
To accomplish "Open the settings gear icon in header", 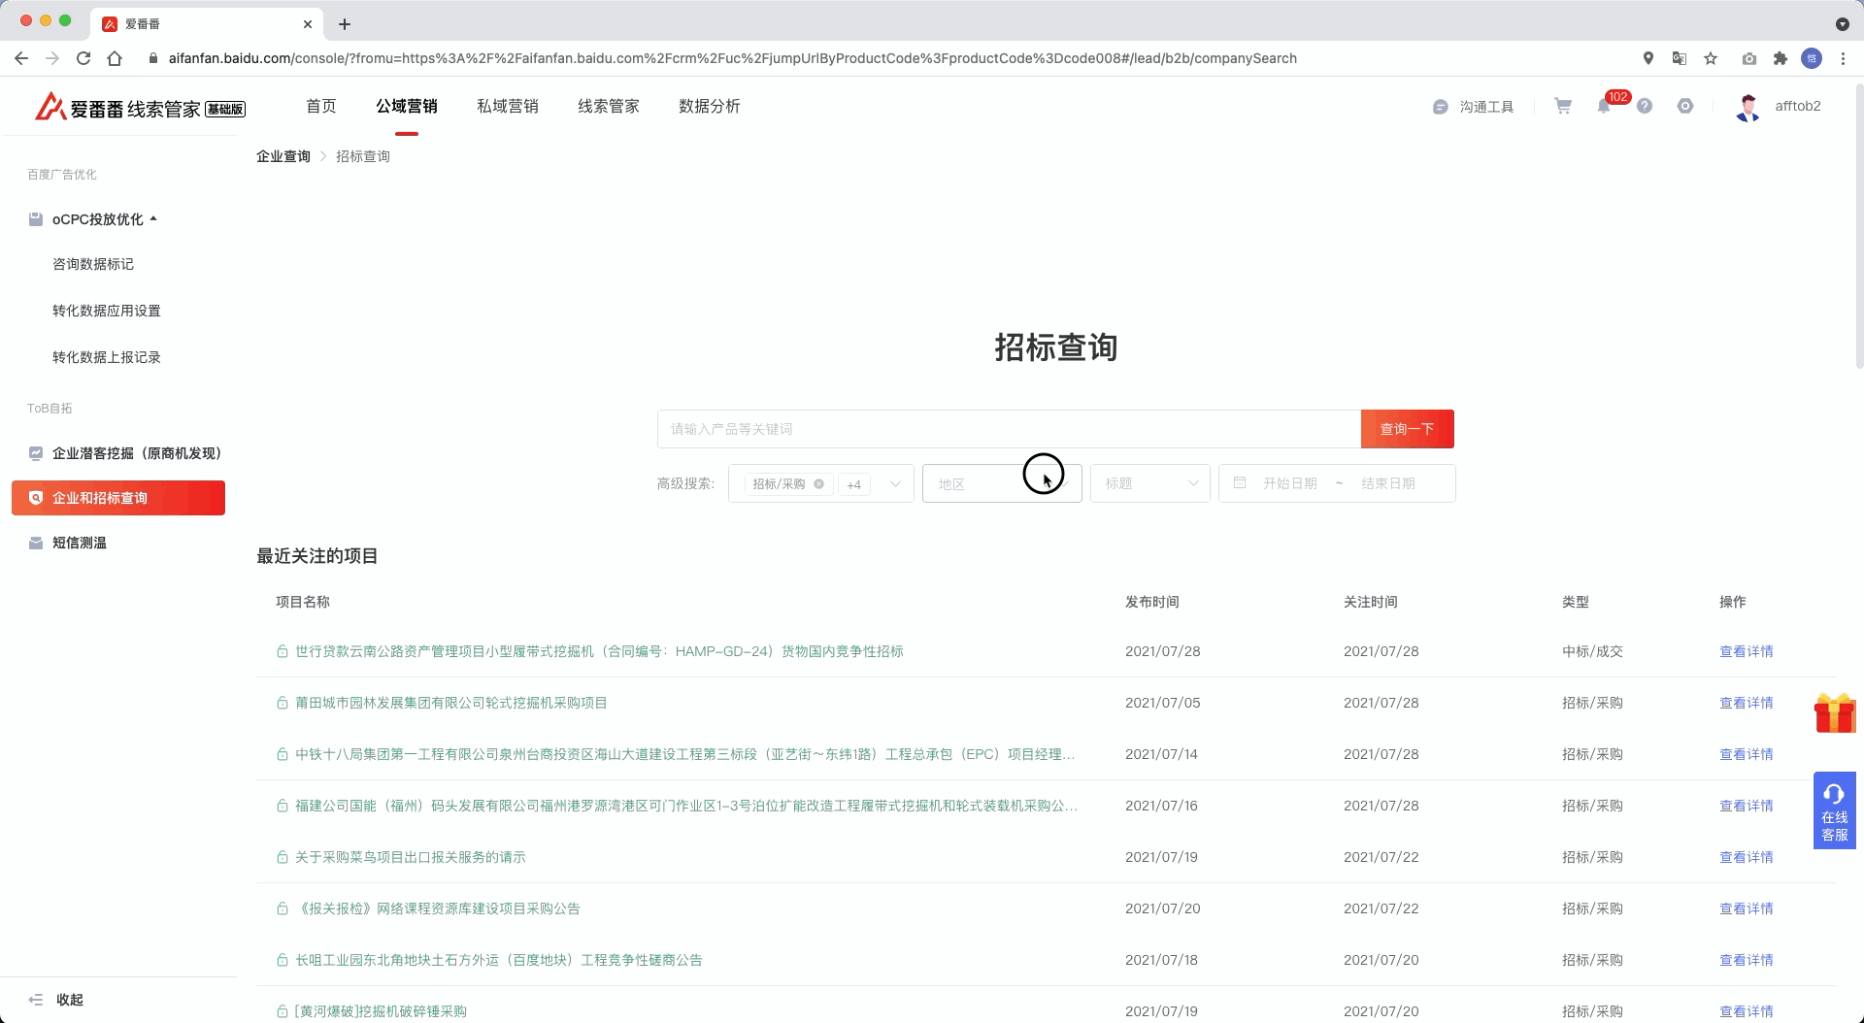I will point(1685,106).
